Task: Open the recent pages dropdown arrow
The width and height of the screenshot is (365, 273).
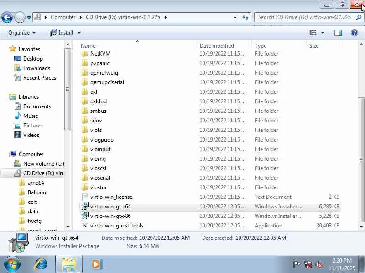Action: point(29,18)
